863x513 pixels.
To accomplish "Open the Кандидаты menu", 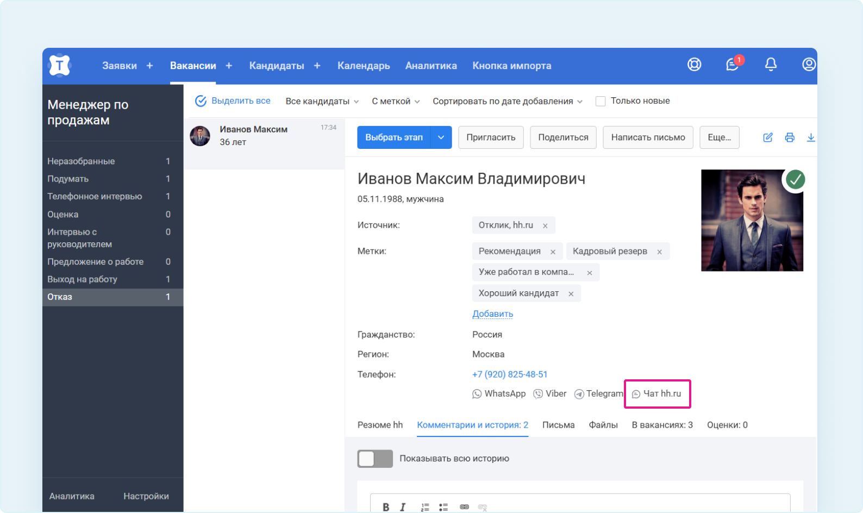I will pyautogui.click(x=277, y=66).
